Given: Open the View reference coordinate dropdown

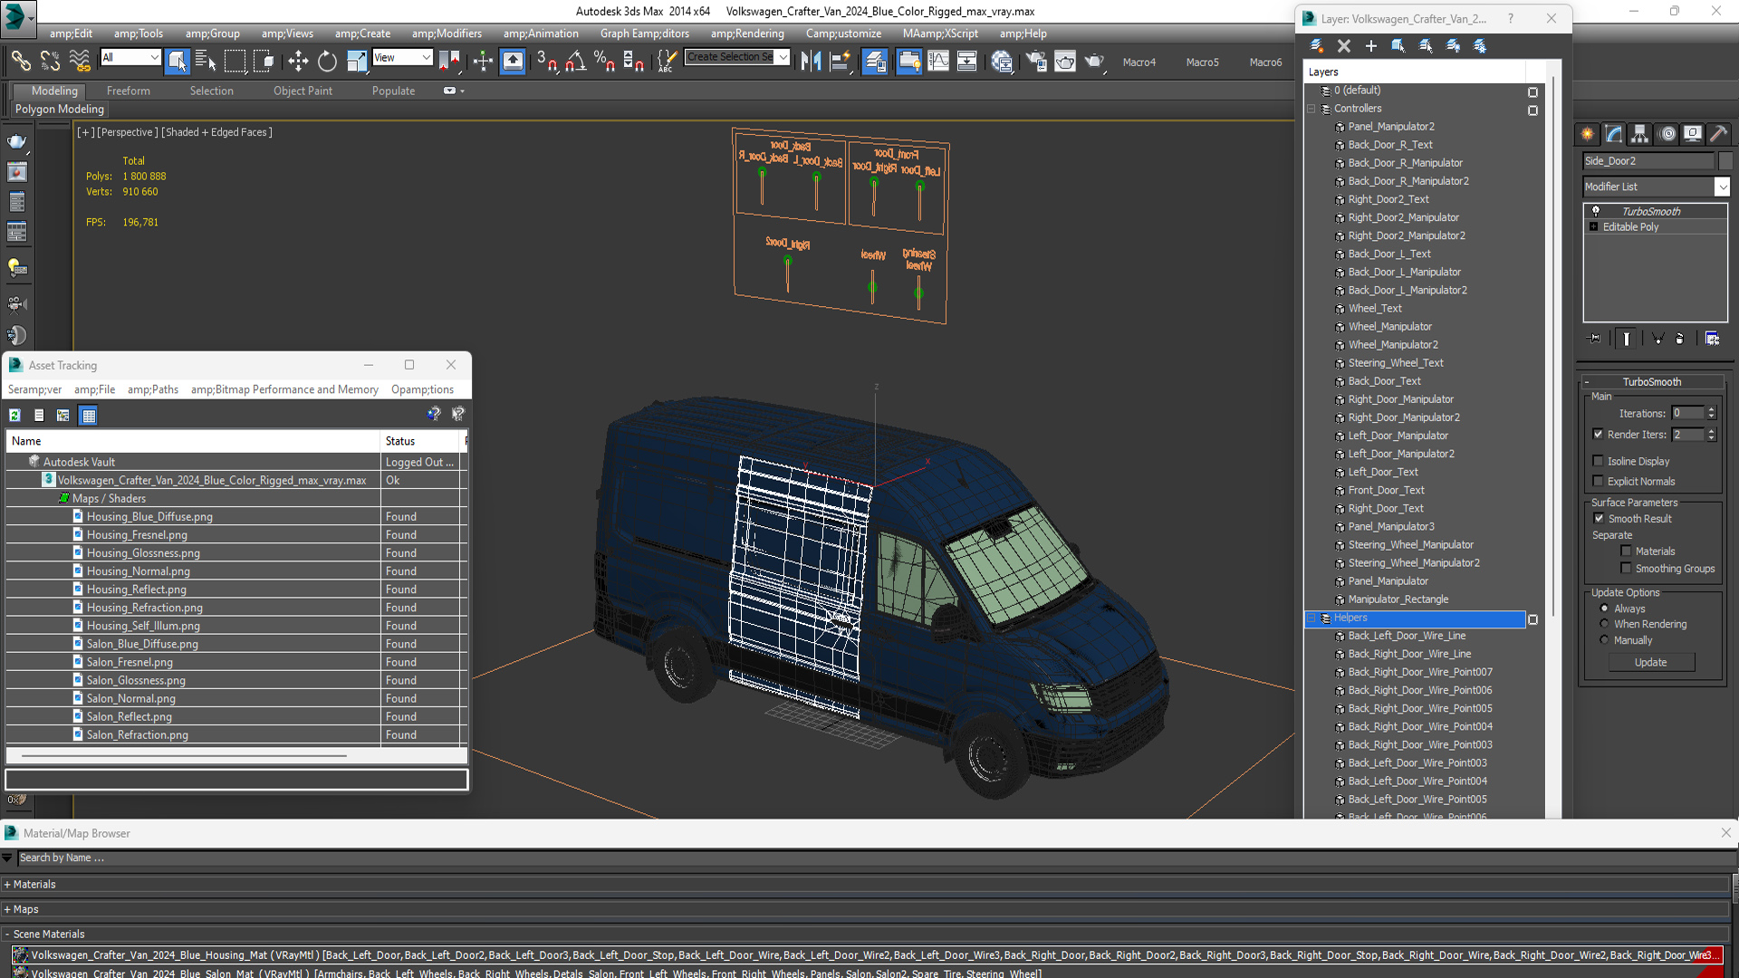Looking at the screenshot, I should tap(402, 58).
